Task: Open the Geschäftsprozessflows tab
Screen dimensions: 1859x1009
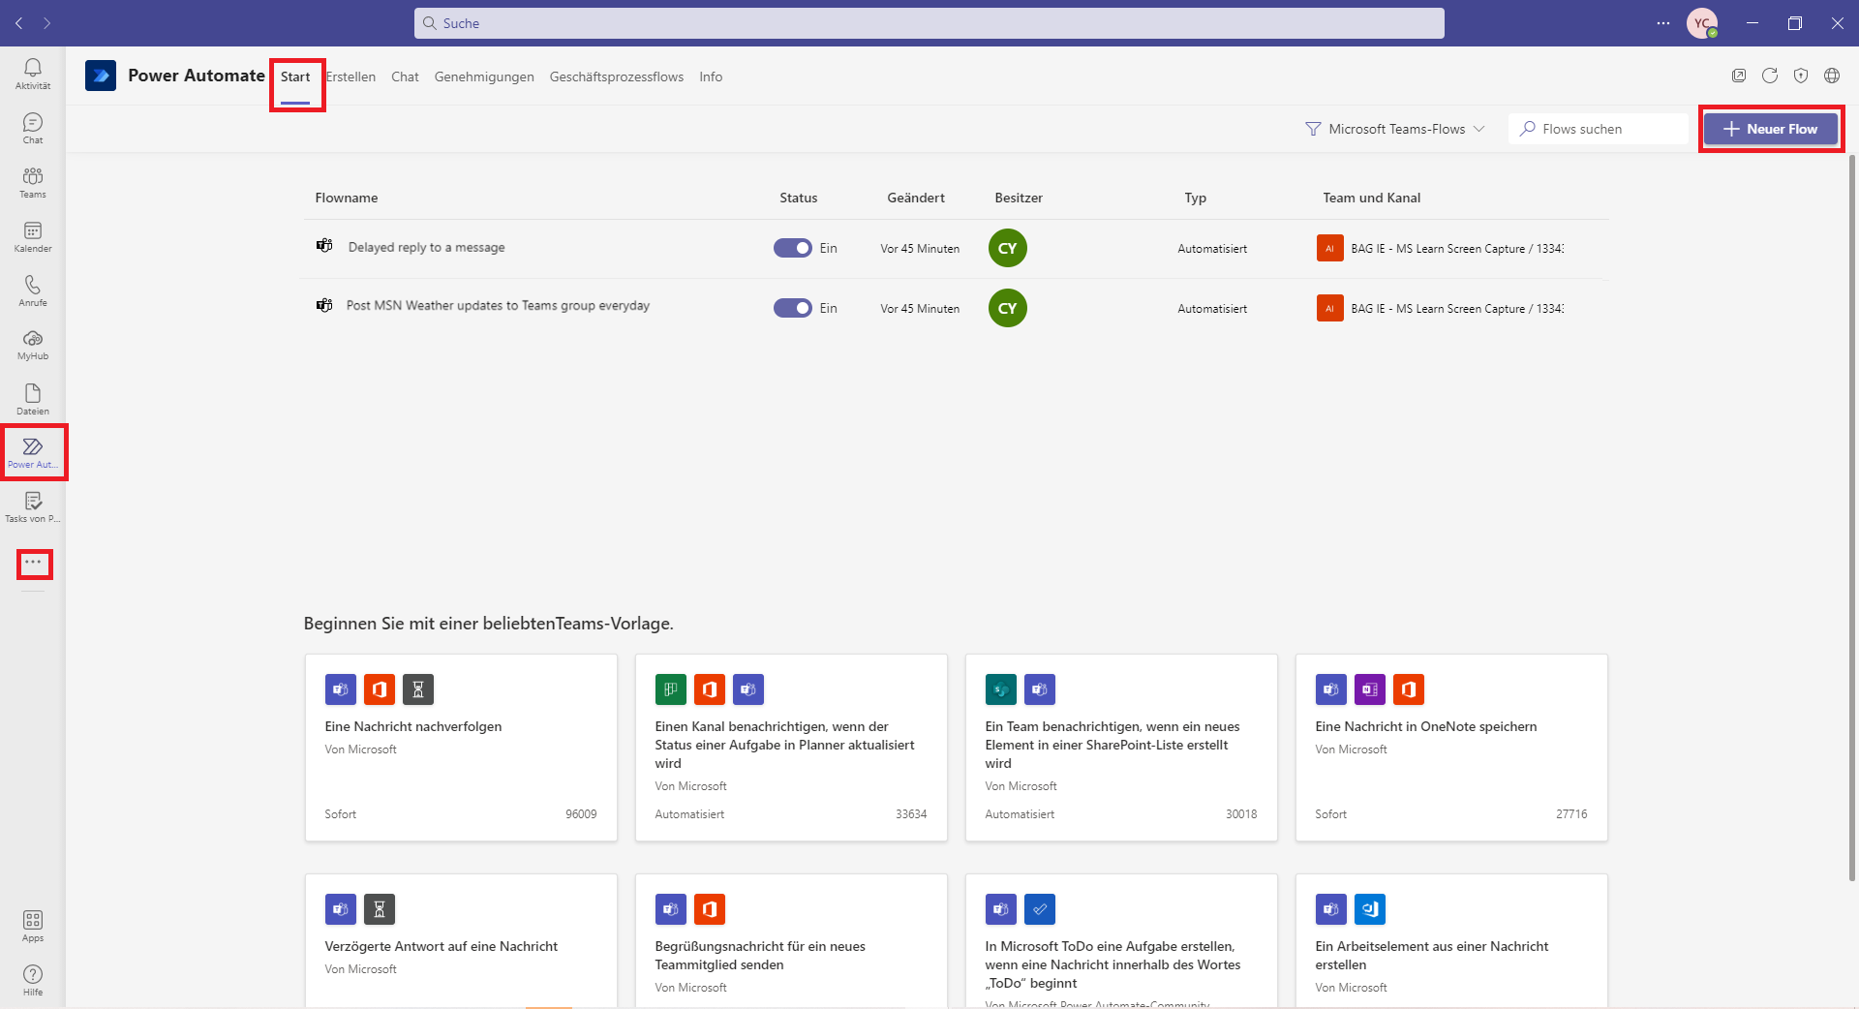Action: point(617,76)
